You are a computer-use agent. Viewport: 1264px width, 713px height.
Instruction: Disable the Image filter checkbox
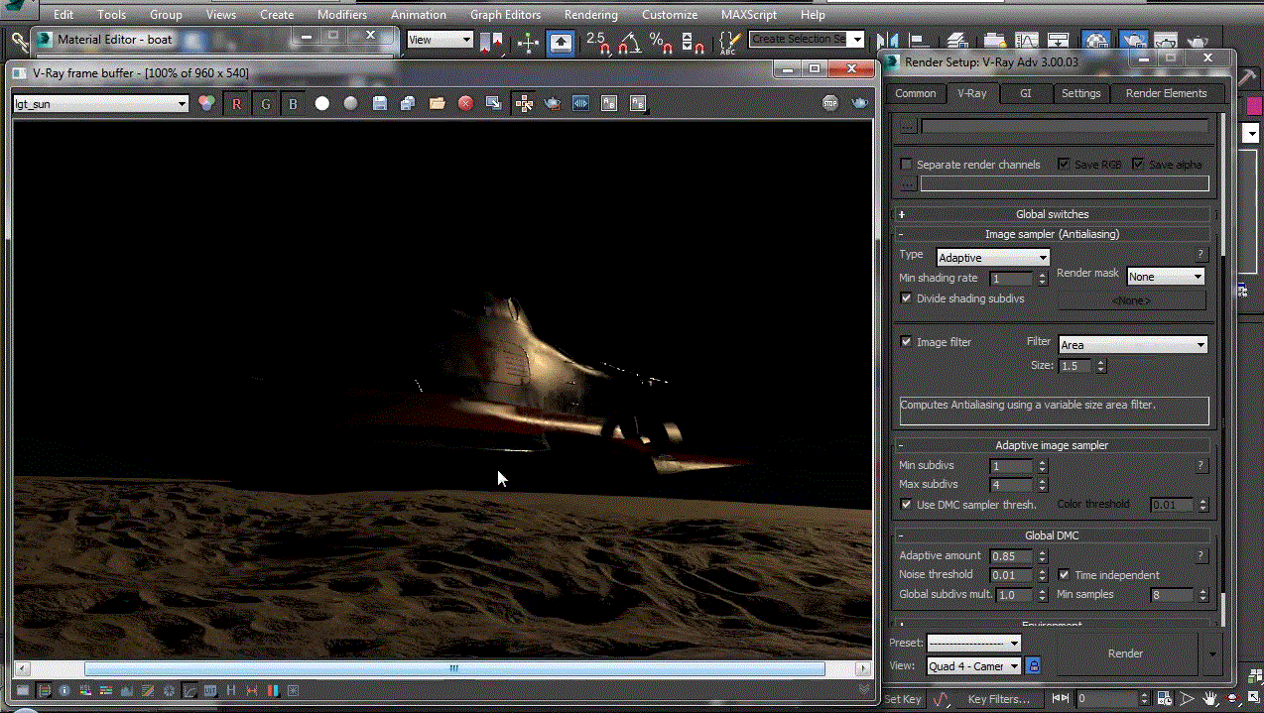coord(906,341)
